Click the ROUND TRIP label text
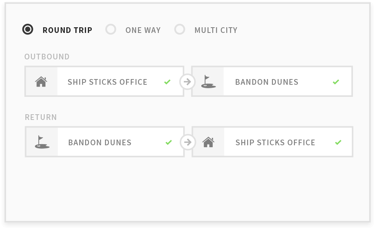The height and width of the screenshot is (230, 376). pyautogui.click(x=67, y=30)
